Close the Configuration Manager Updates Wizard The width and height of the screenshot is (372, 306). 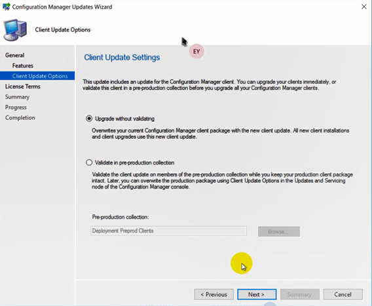tap(364, 7)
